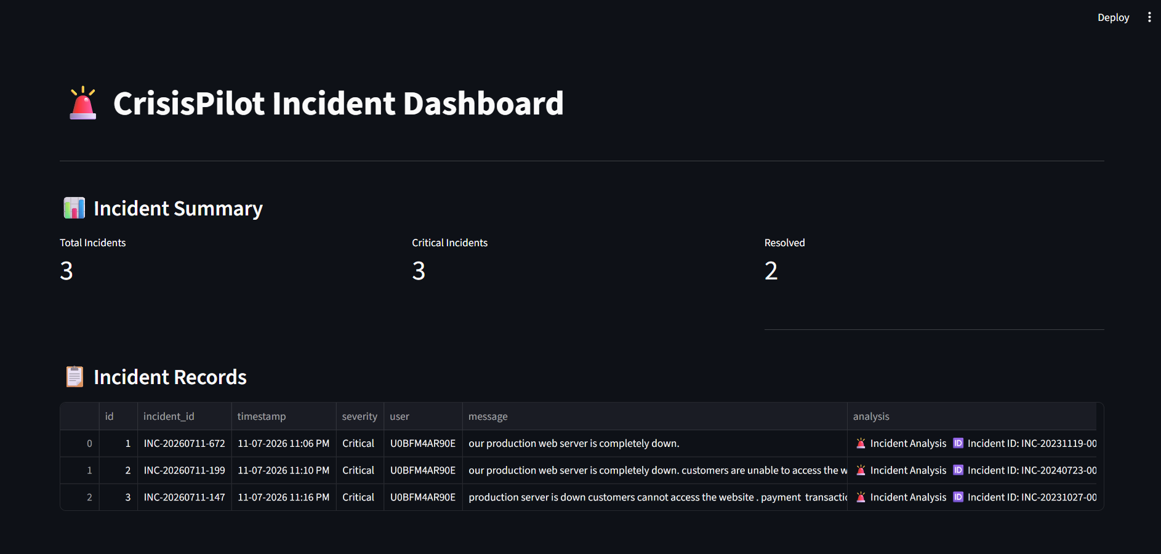The height and width of the screenshot is (554, 1161).
Task: Click analysis text 'Incident ID: INC-20231119-00'
Action: pos(1032,443)
